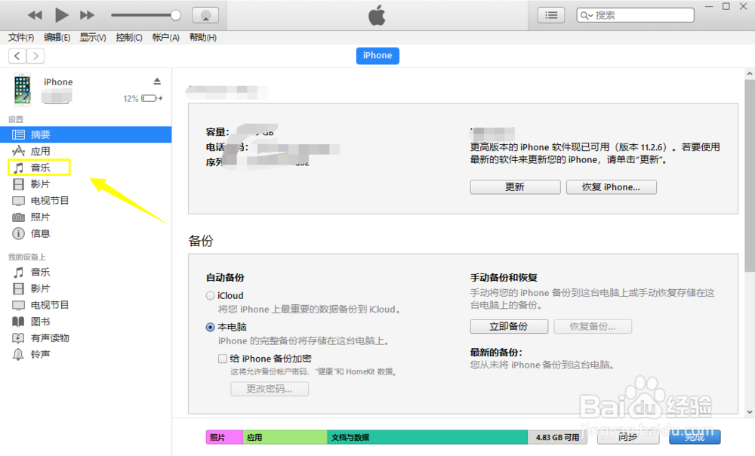
Task: Click the 同步 button
Action: (628, 436)
